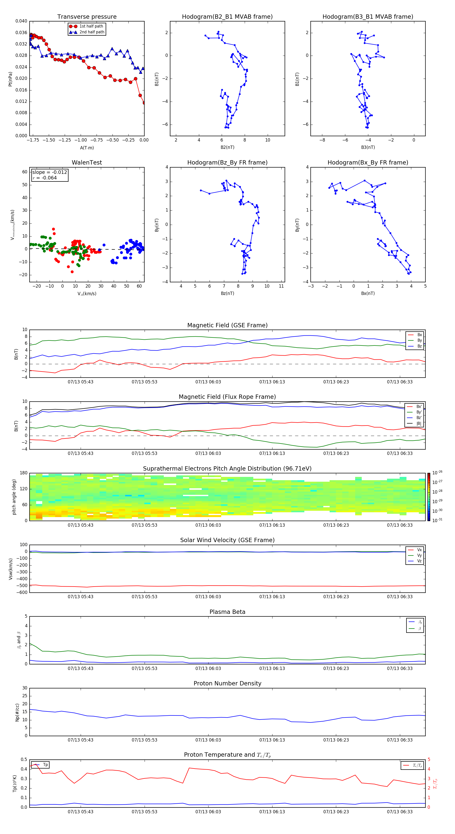Click the 'WalenTest' plot title
This screenshot has width=455, height=834.
87,163
